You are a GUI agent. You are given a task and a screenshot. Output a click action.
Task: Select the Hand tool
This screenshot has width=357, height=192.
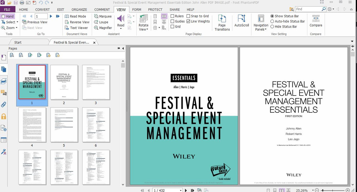point(8,16)
